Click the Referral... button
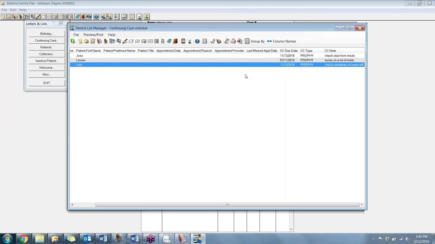 (47, 47)
